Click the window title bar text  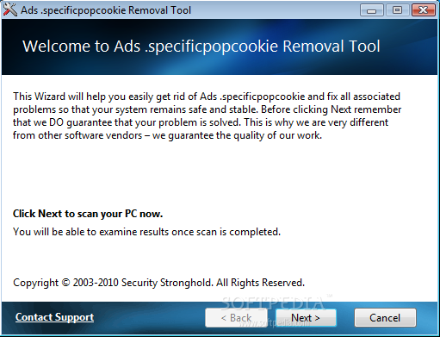106,10
